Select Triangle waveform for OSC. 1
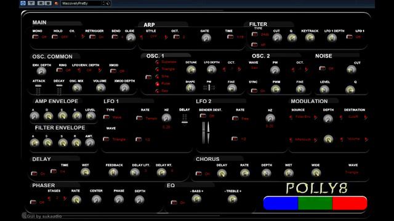 [158, 69]
